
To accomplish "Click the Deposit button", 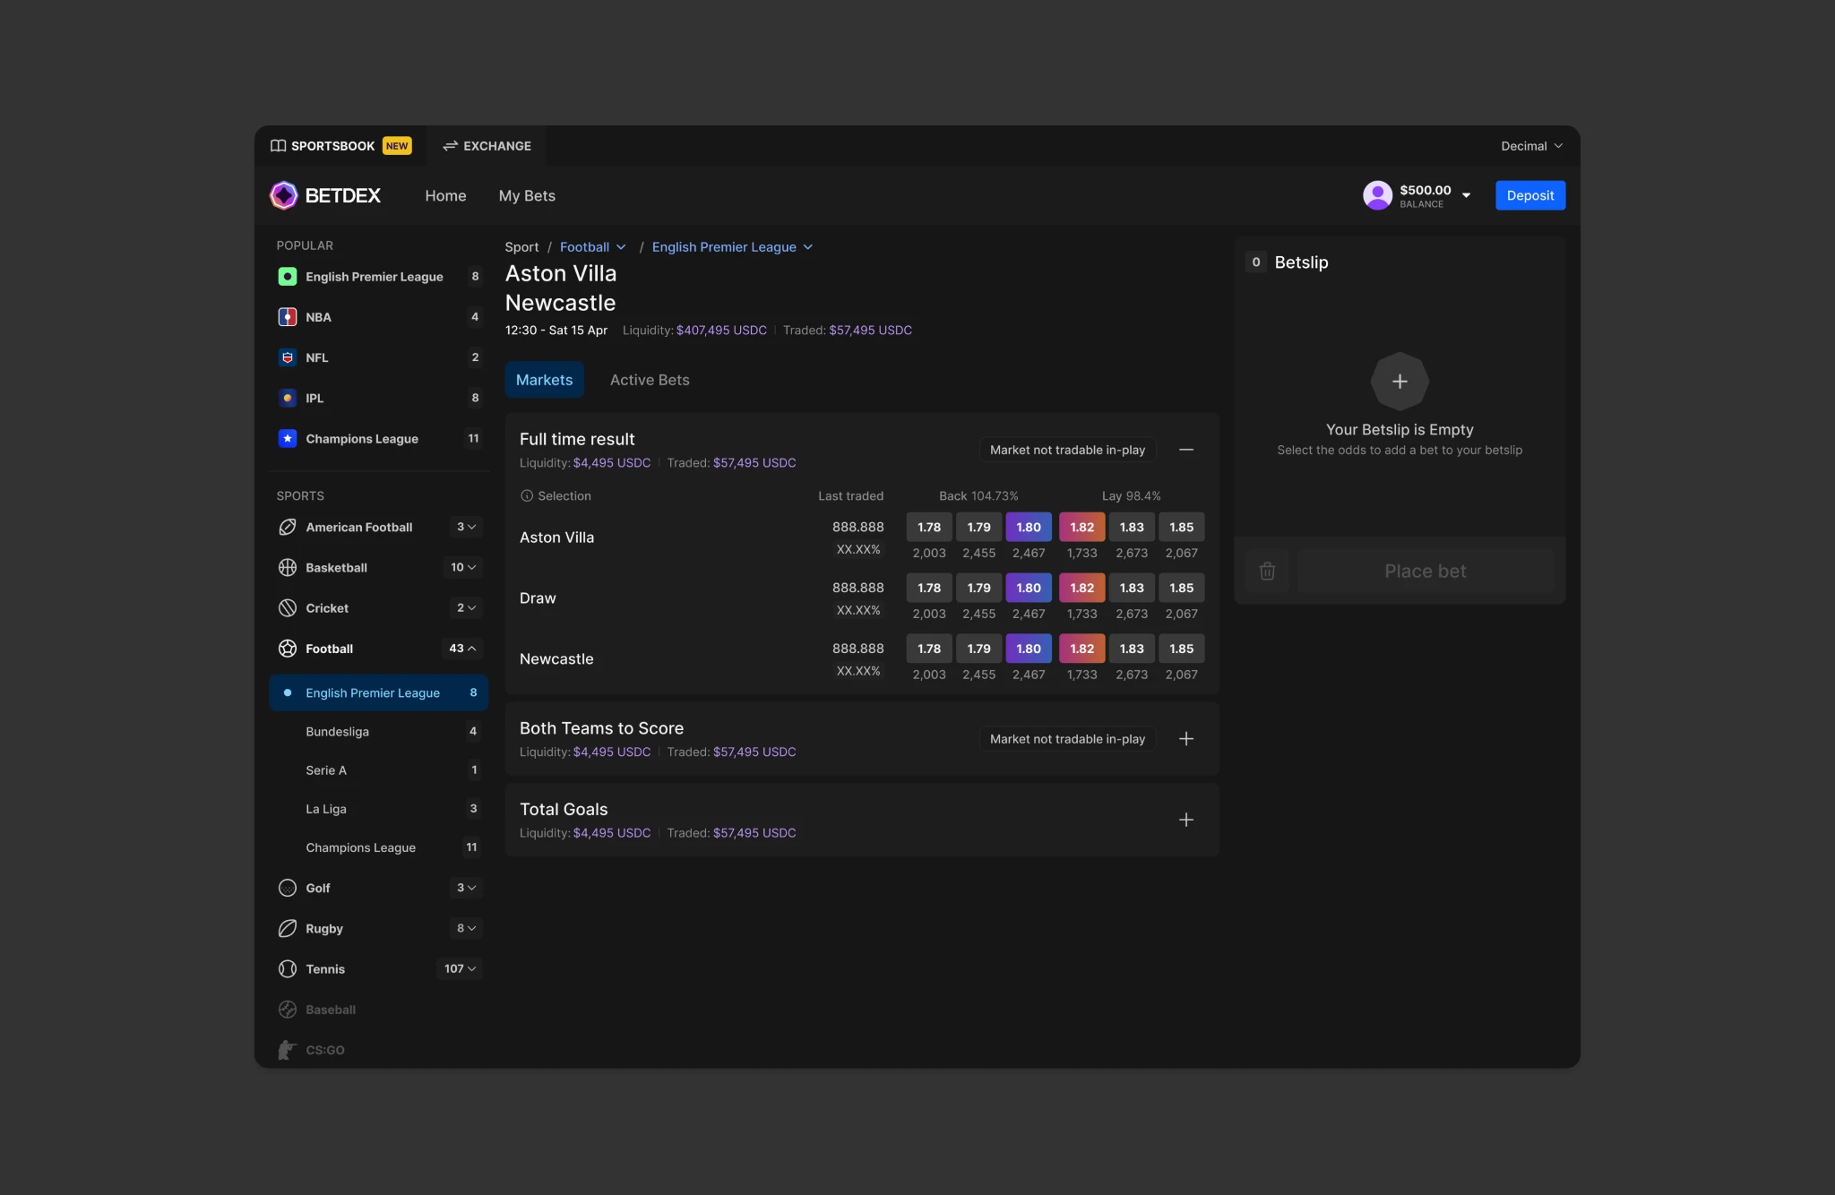I will (x=1529, y=194).
